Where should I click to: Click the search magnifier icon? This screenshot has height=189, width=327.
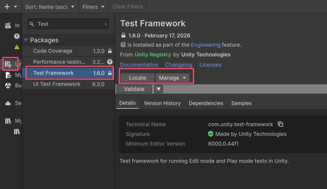pyautogui.click(x=32, y=24)
